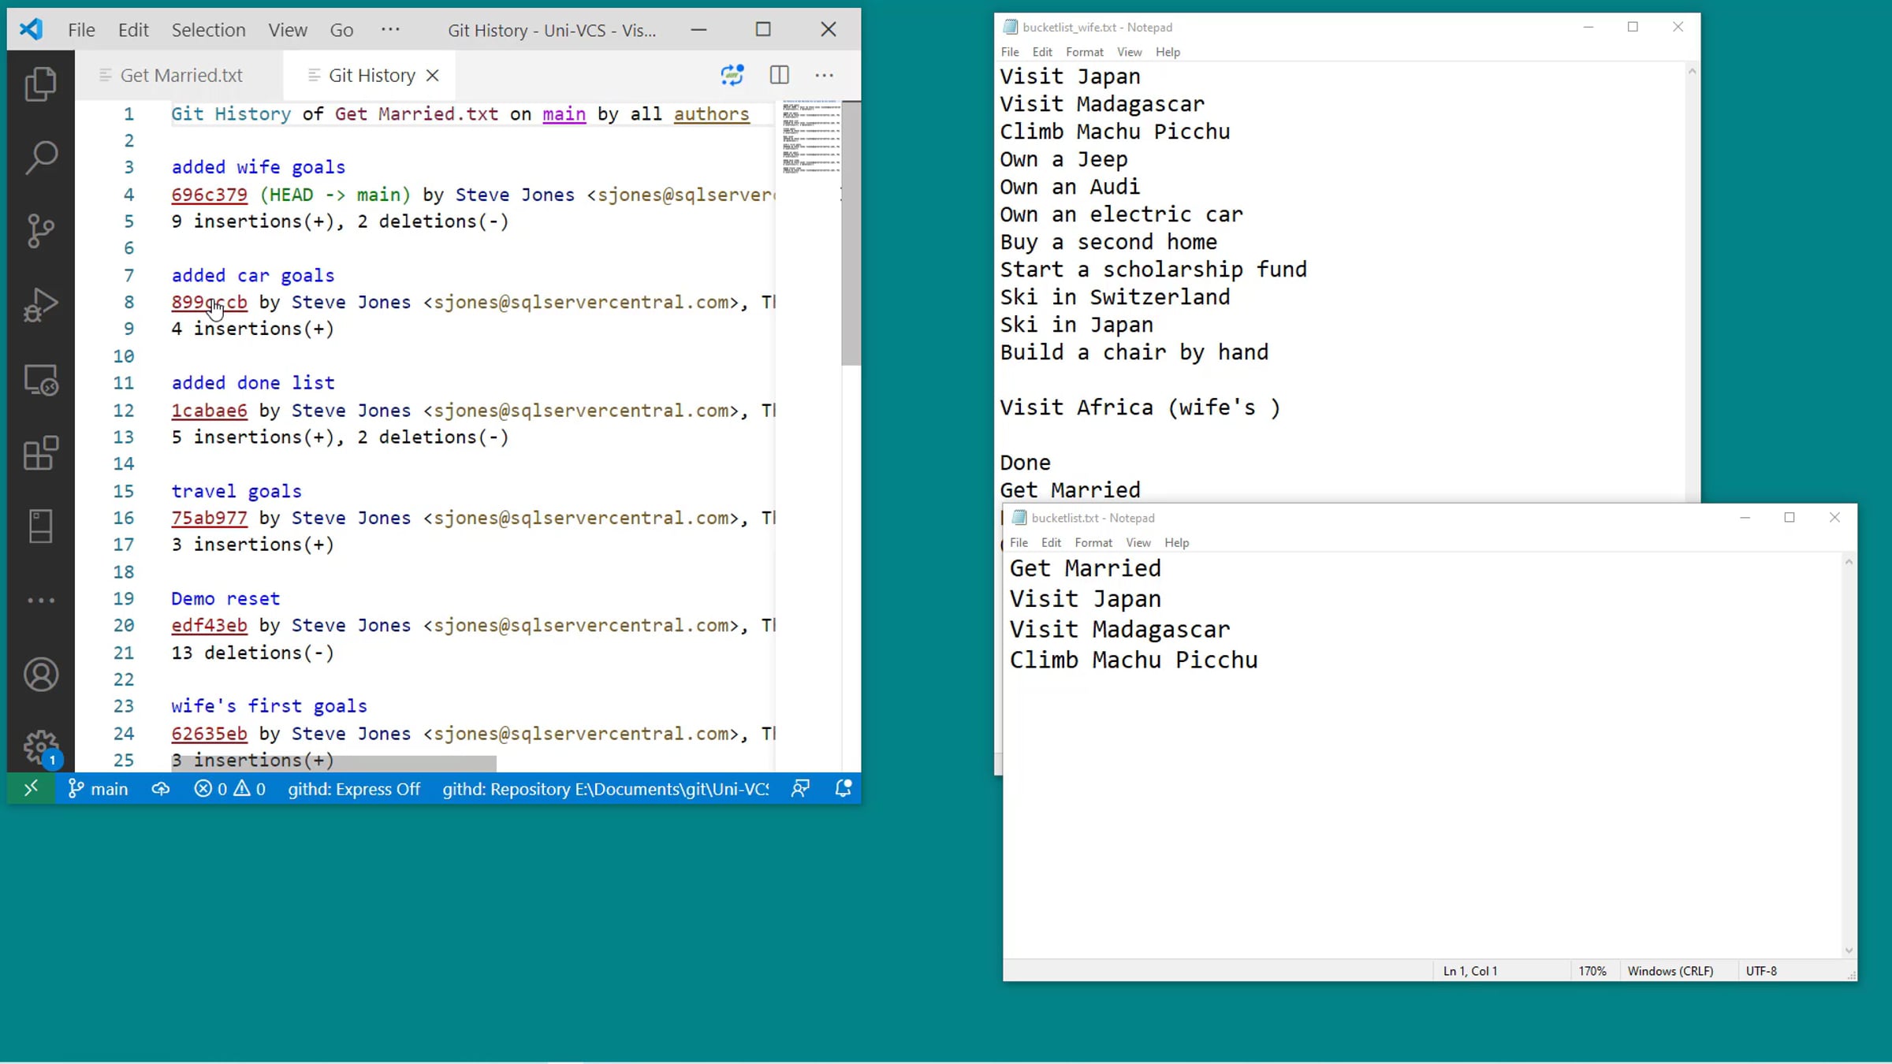This screenshot has height=1064, width=1892.
Task: Click the Accounts icon in activity bar
Action: pos(40,675)
